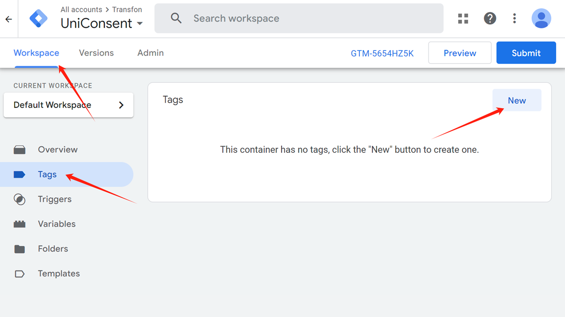565x317 pixels.
Task: Select Variables in the sidebar
Action: click(x=67, y=224)
